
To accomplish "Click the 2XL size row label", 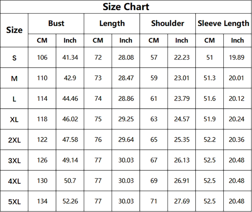I will (x=14, y=140).
